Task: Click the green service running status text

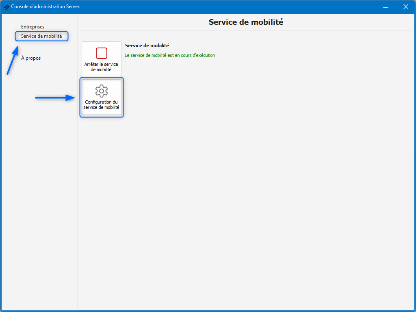Action: point(170,55)
